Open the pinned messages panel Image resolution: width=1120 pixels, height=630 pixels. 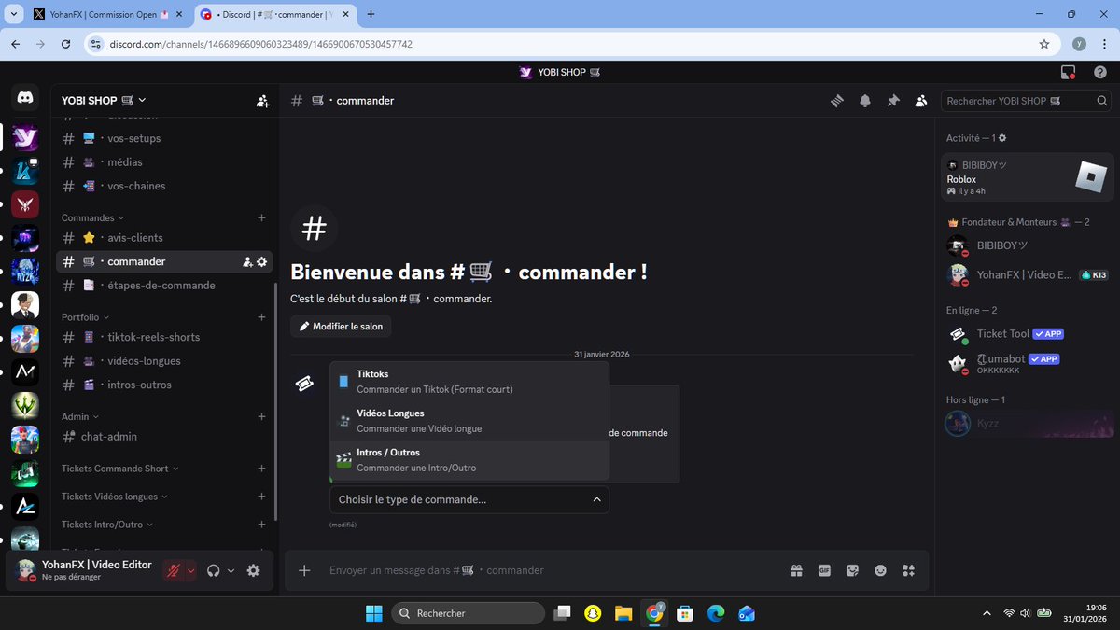(x=892, y=100)
